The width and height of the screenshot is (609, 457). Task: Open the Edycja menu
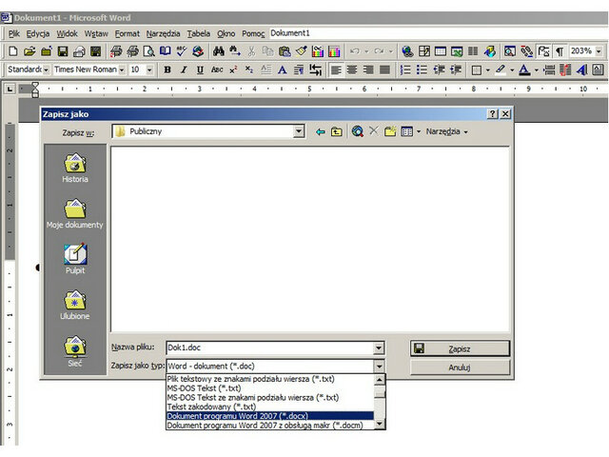(38, 34)
